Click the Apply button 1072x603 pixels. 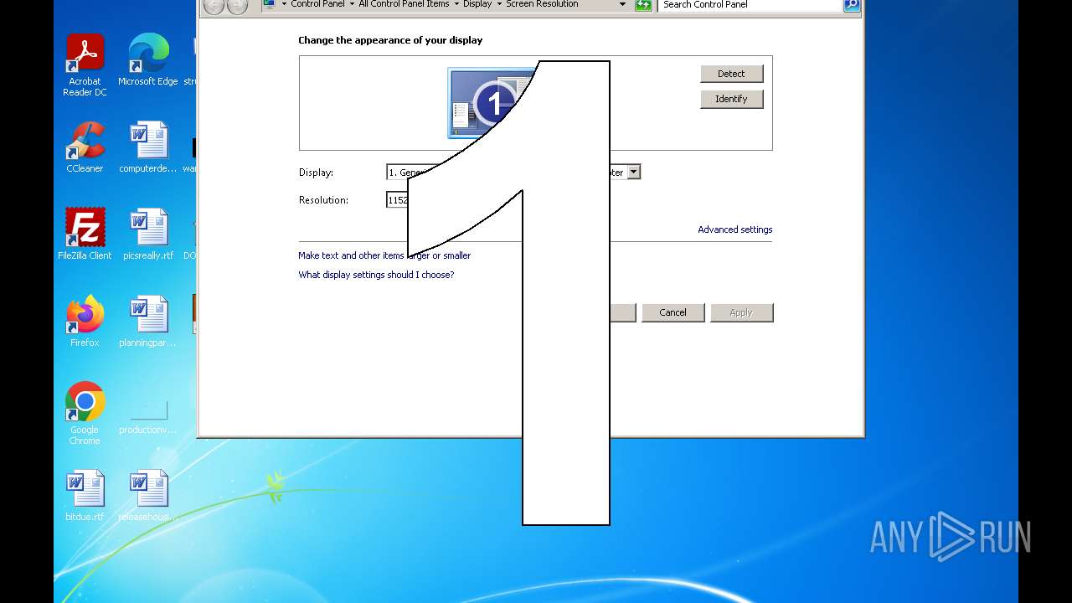[741, 312]
